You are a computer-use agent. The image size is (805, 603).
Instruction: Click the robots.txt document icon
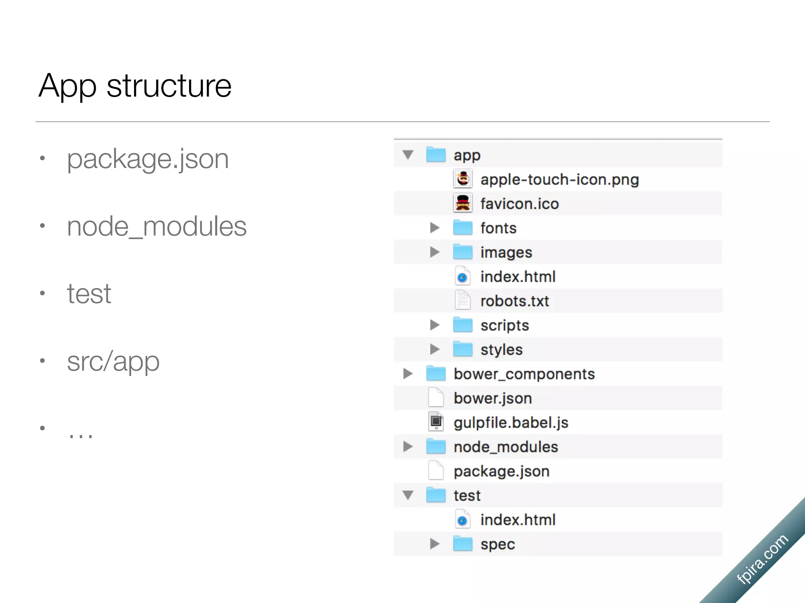(x=463, y=300)
